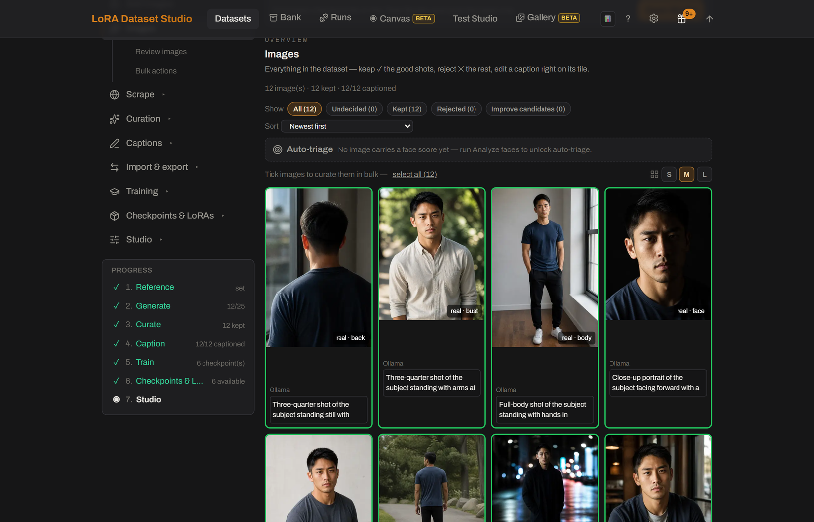Click the Curation sparkle icon
This screenshot has height=522, width=814.
coord(115,119)
